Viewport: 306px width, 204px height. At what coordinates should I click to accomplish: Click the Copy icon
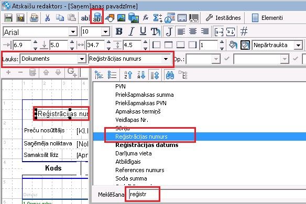click(x=60, y=18)
